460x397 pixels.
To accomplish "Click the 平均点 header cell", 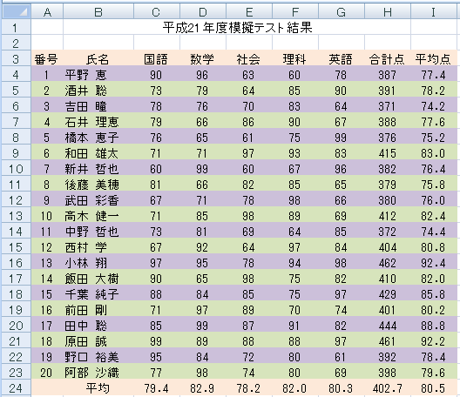I will 434,59.
